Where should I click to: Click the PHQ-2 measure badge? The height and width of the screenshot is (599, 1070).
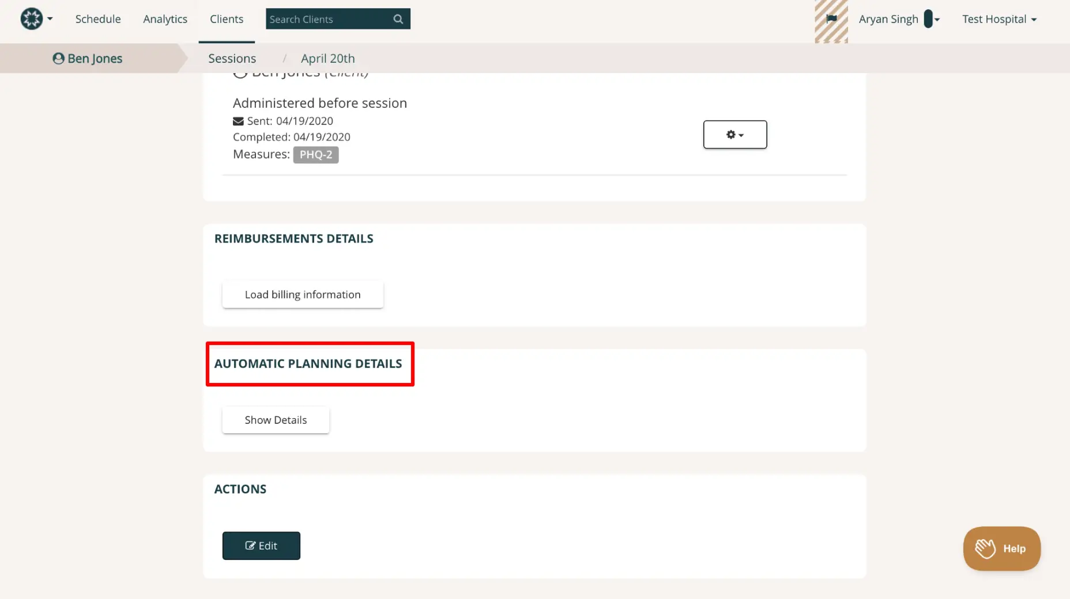315,154
